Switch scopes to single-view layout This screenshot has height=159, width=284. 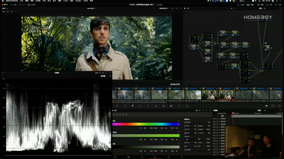click(x=97, y=73)
